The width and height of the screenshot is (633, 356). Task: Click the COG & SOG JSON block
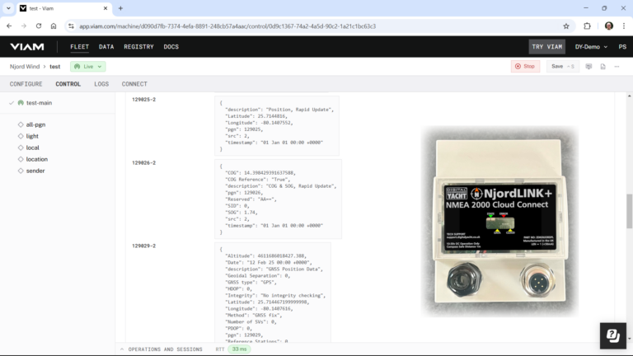pyautogui.click(x=278, y=199)
